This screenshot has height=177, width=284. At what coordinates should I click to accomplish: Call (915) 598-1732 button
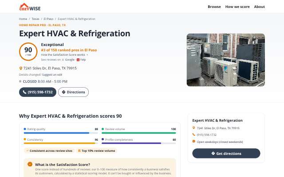(x=38, y=92)
